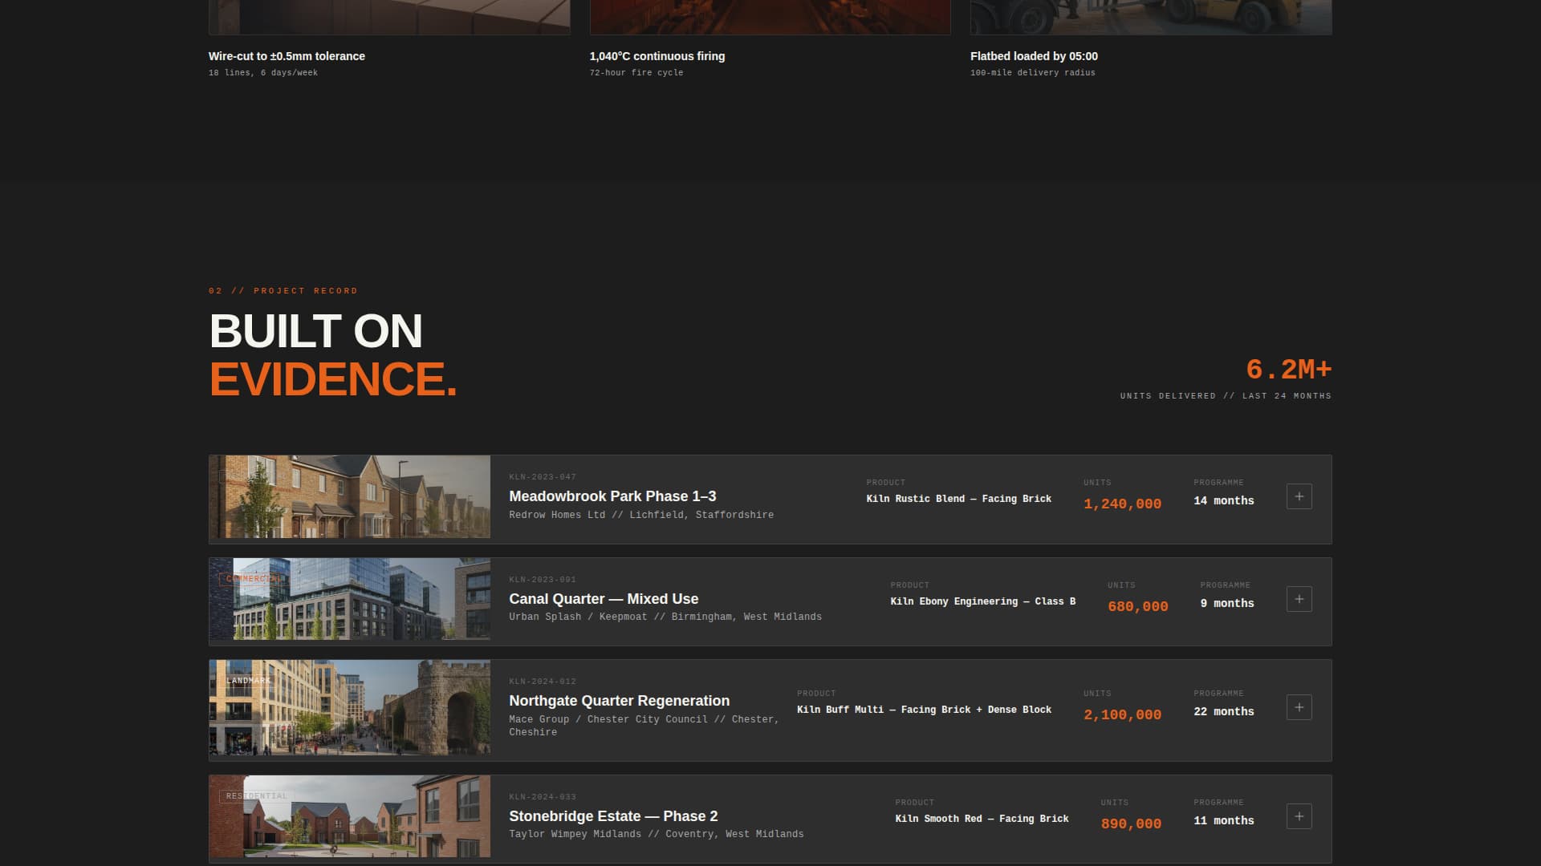Click Kiln Ebony Engineering – Class B product

click(982, 601)
